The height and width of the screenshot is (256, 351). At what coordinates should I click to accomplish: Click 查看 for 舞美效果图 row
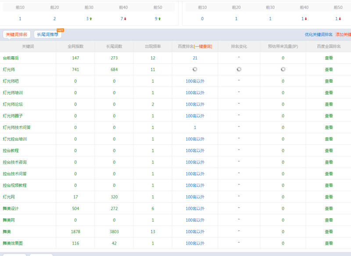329,243
